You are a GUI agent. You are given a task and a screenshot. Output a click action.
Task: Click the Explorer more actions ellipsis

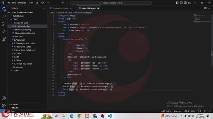[44, 8]
